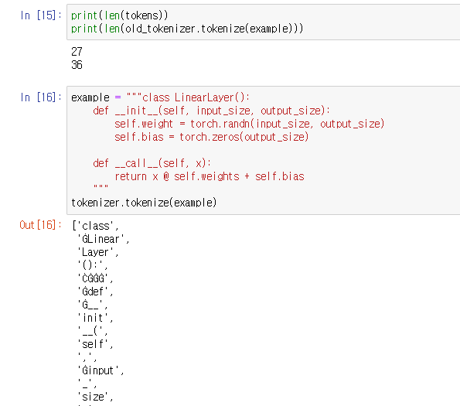This screenshot has width=460, height=406.
Task: Click the print(len(tokens)) code line
Action: 119,15
